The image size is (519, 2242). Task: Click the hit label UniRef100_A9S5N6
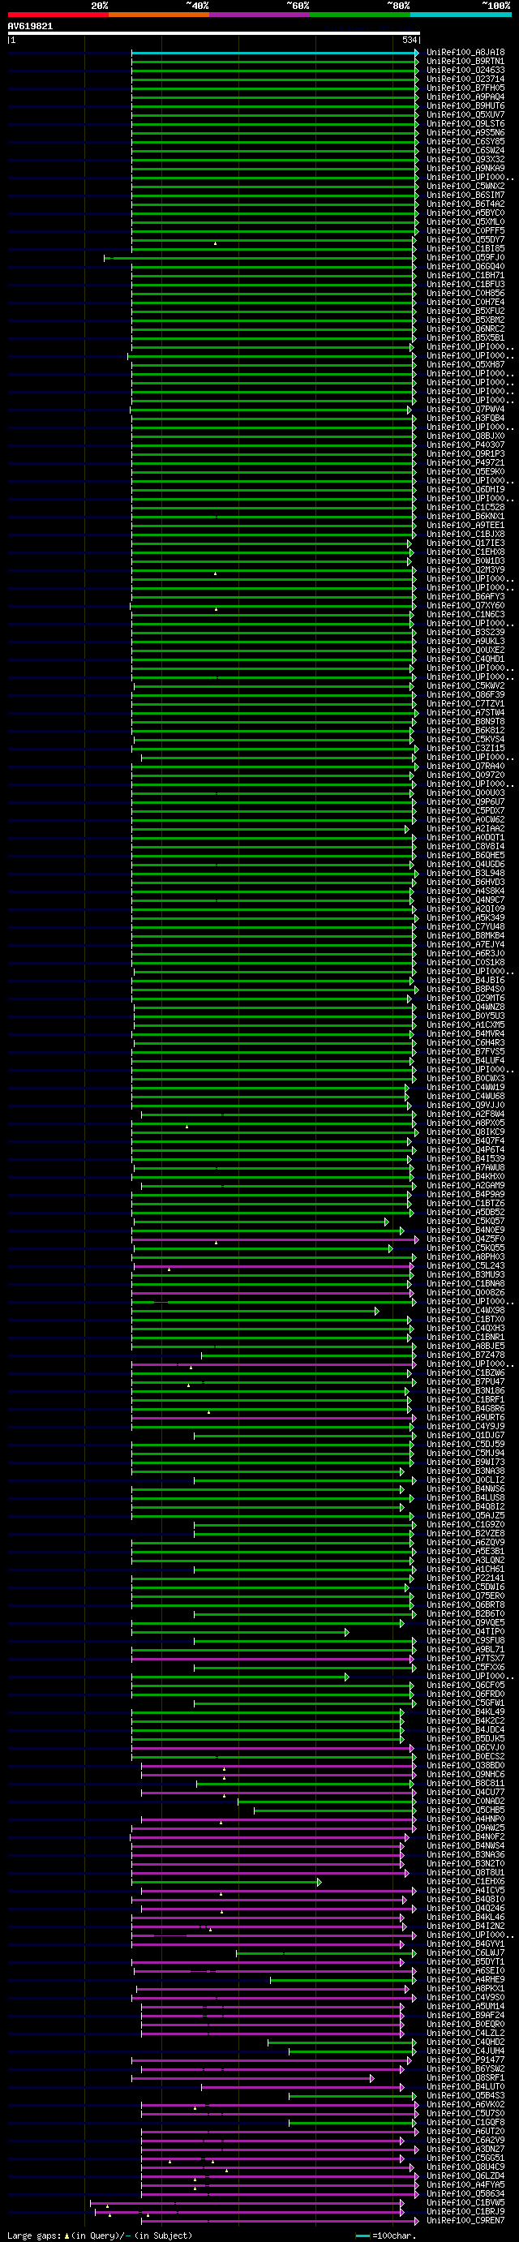tap(465, 132)
